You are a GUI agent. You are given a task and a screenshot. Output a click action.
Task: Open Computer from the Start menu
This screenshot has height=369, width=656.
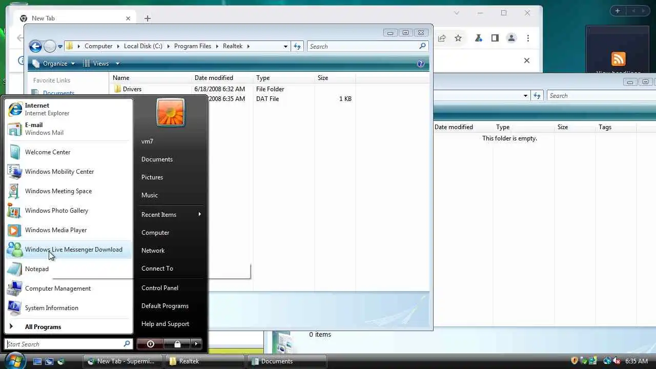coord(171,233)
